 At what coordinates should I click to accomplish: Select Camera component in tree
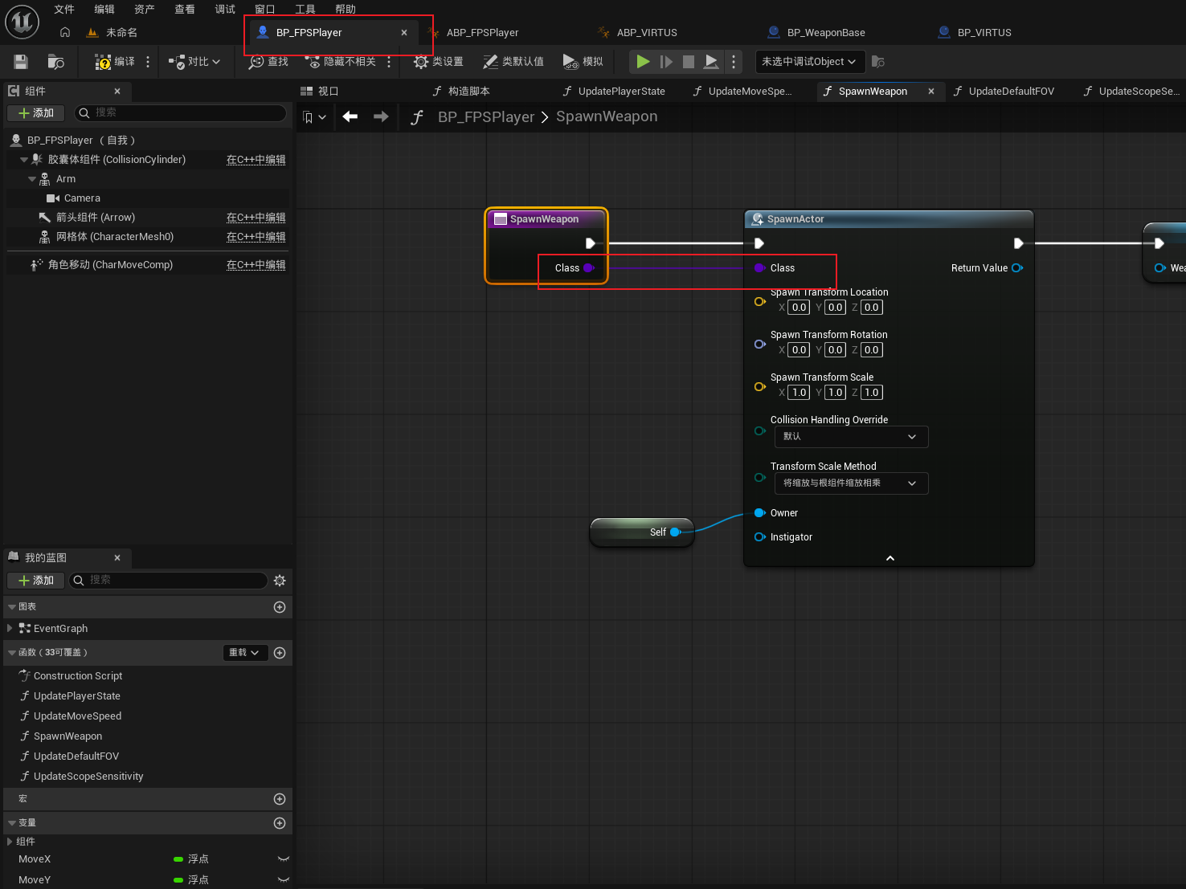[x=82, y=198]
